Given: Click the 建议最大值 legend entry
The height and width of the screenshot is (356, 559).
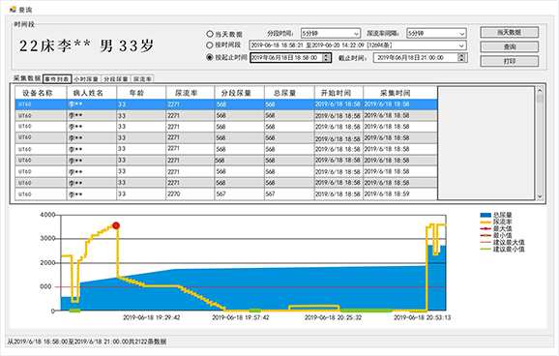Looking at the screenshot, I should pyautogui.click(x=502, y=242).
